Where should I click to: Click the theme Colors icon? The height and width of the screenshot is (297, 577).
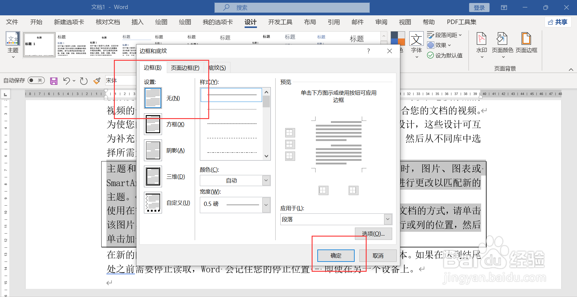tap(398, 39)
